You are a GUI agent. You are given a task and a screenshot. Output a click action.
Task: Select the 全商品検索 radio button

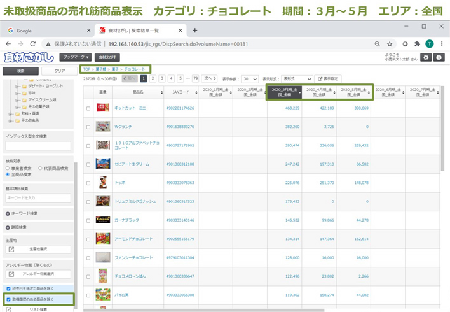(8, 174)
